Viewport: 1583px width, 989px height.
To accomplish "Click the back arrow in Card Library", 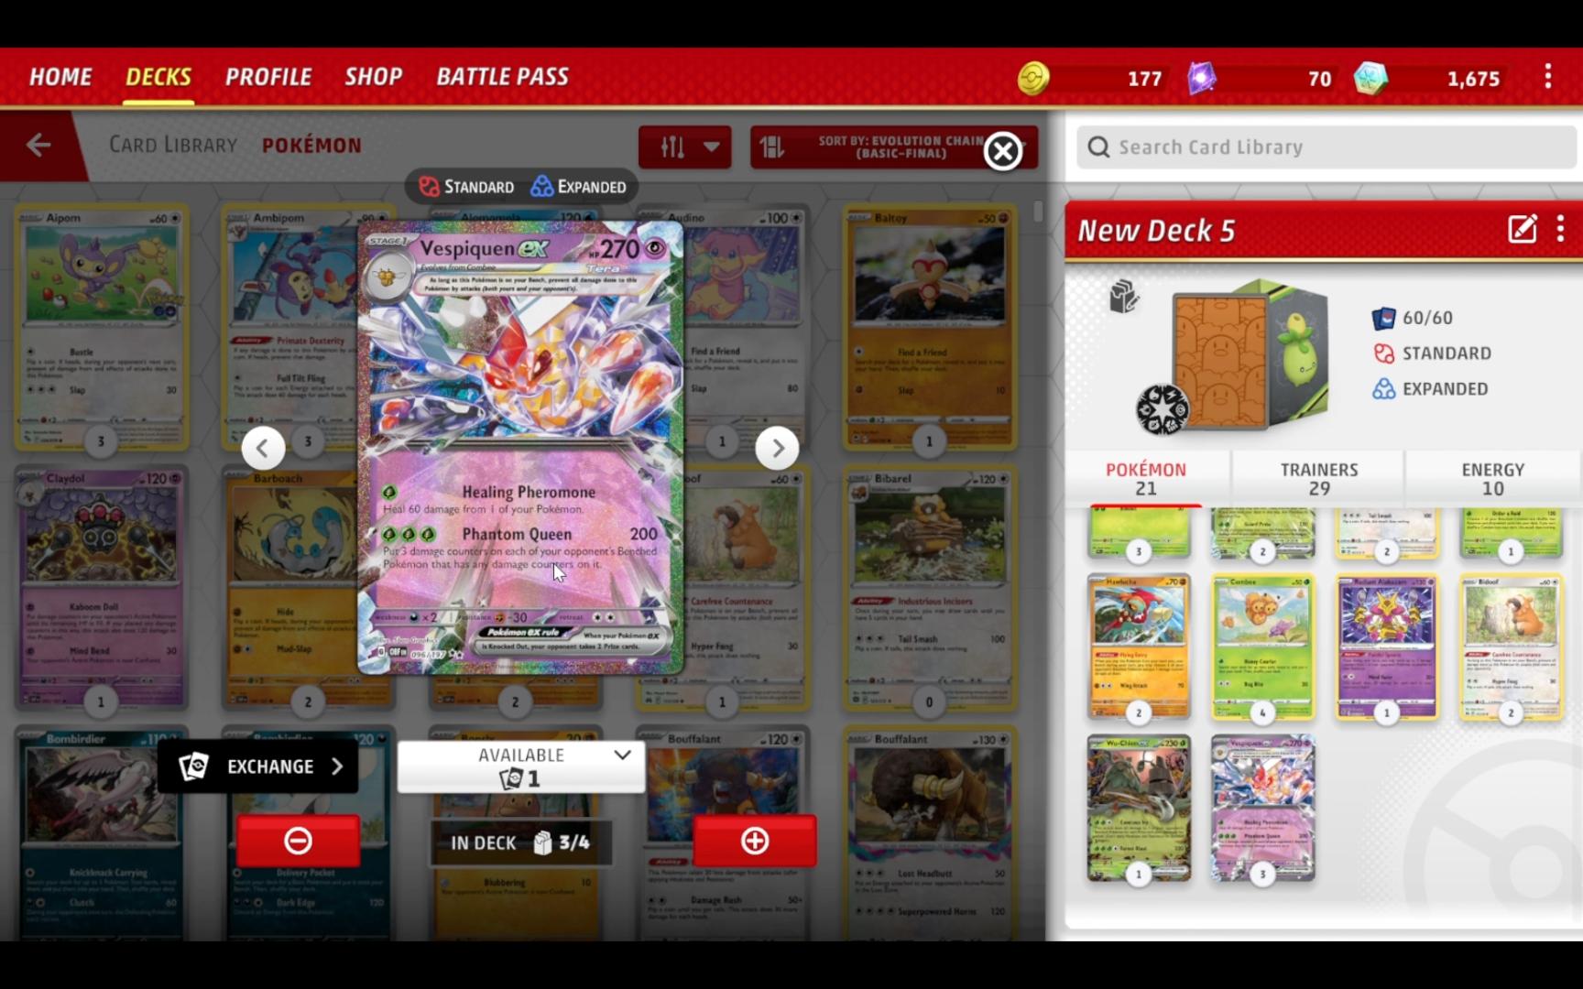I will pyautogui.click(x=38, y=145).
